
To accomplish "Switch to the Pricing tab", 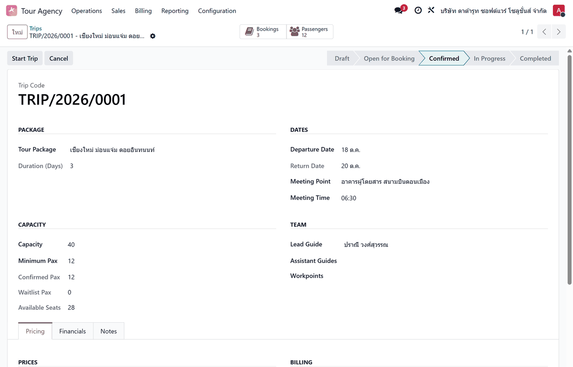I will [x=35, y=331].
